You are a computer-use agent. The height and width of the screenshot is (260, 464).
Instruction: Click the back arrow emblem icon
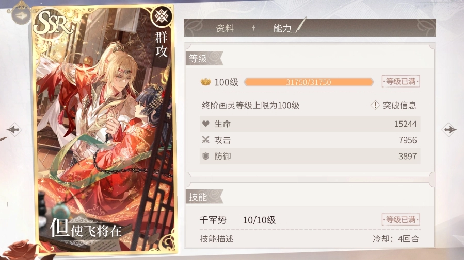click(21, 14)
